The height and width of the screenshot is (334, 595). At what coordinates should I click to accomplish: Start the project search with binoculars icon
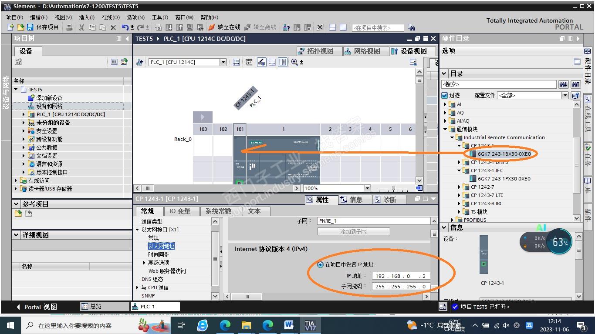click(412, 27)
